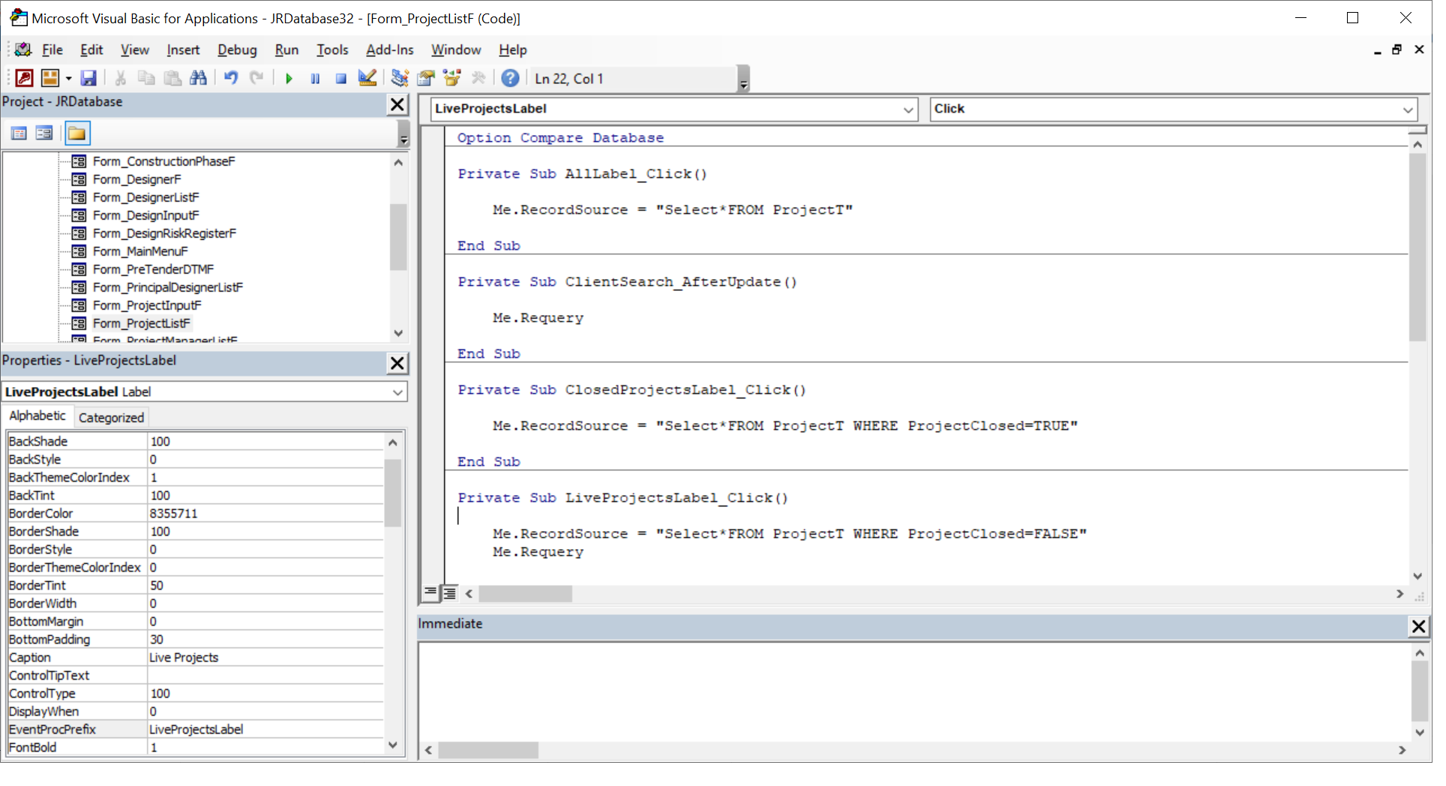Click the Reset stop icon
Screen dimensions: 1446x786
click(x=340, y=78)
